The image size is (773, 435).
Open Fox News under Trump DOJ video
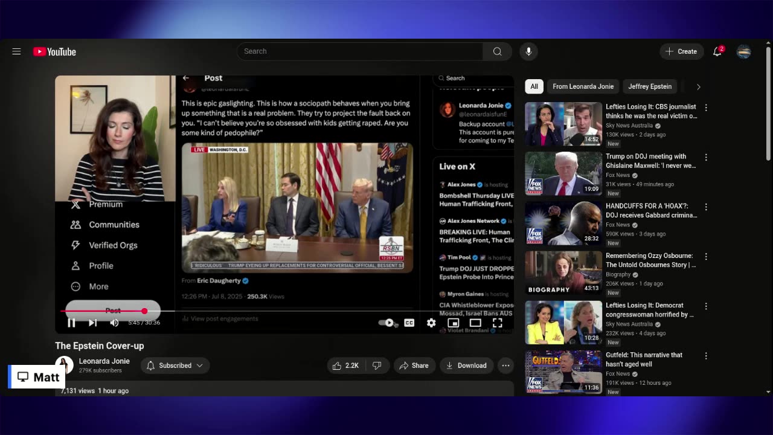[618, 175]
